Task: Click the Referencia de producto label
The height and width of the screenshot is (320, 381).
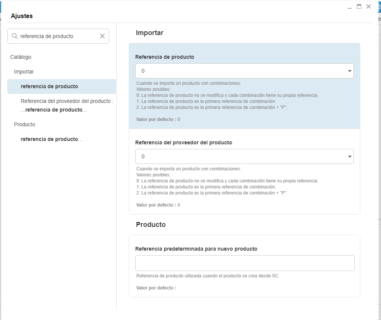Action: coord(165,57)
